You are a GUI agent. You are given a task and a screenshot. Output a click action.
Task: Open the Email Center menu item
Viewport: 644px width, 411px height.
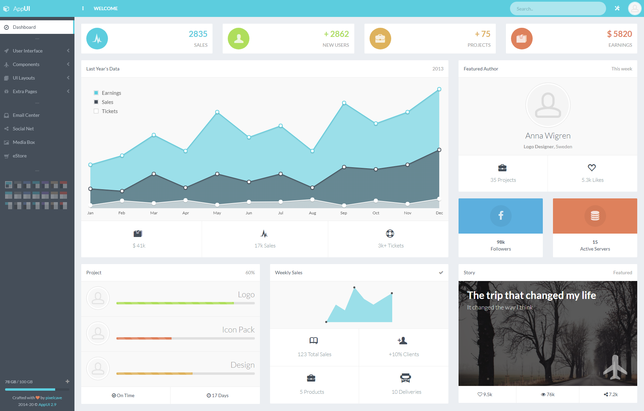37,115
